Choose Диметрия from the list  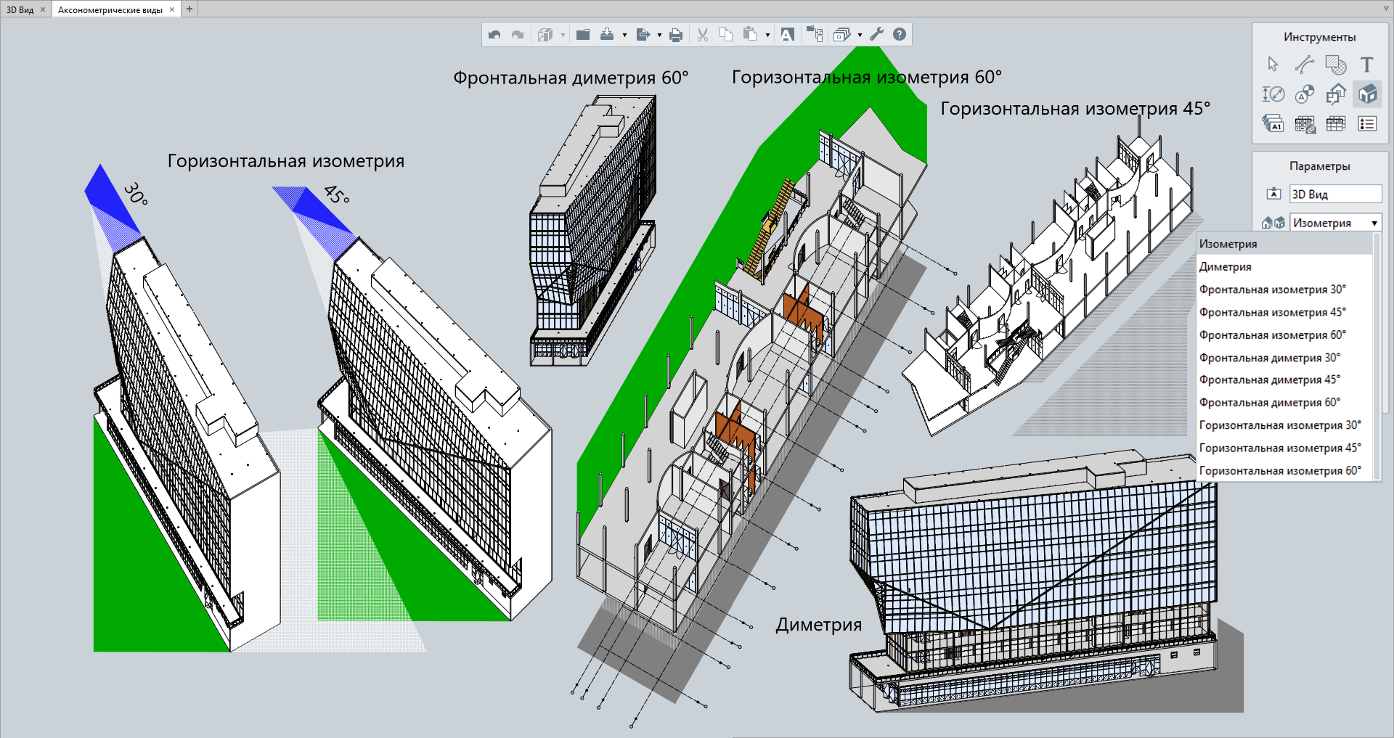[1226, 267]
